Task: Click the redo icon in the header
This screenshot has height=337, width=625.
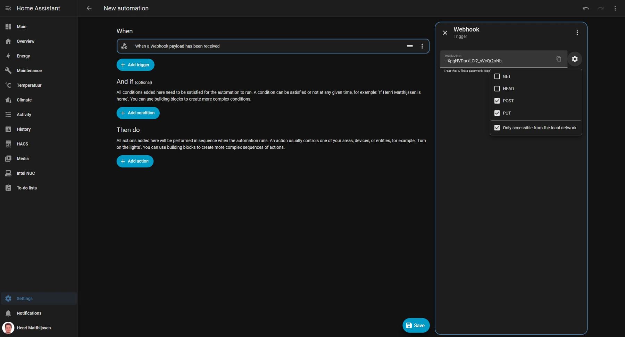Action: (x=600, y=8)
